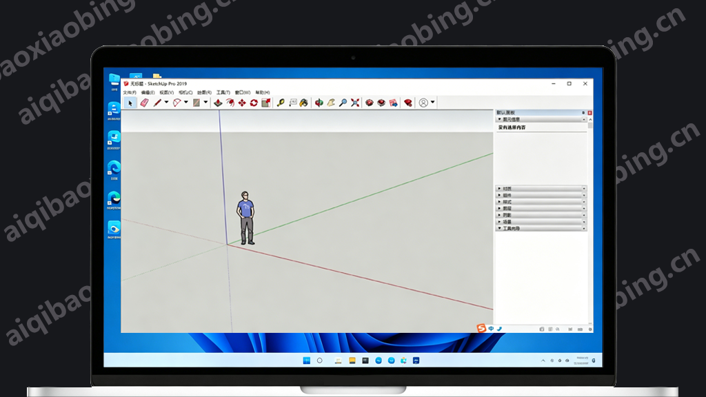The height and width of the screenshot is (397, 706).
Task: Open the account icon dropdown arrow
Action: (433, 103)
